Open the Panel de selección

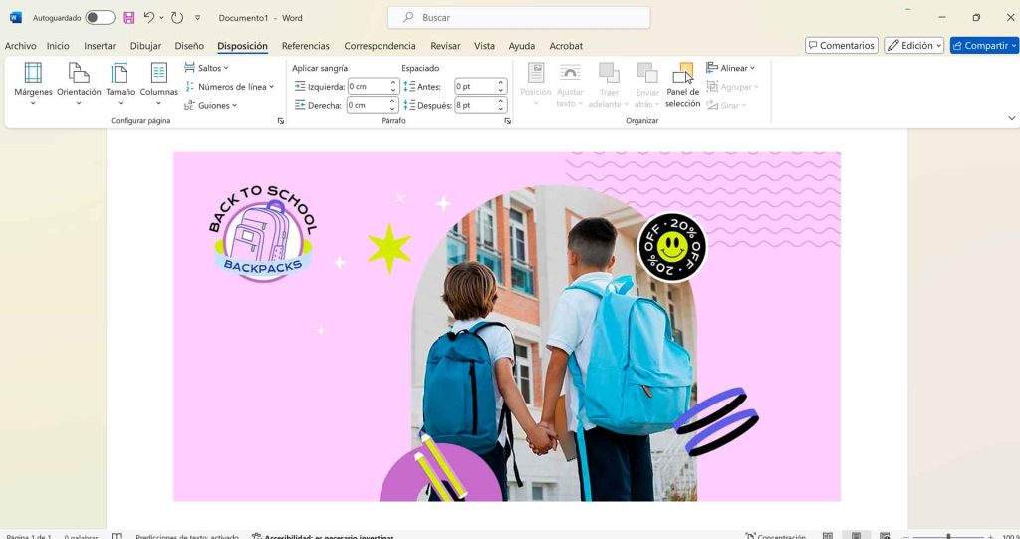(x=683, y=85)
